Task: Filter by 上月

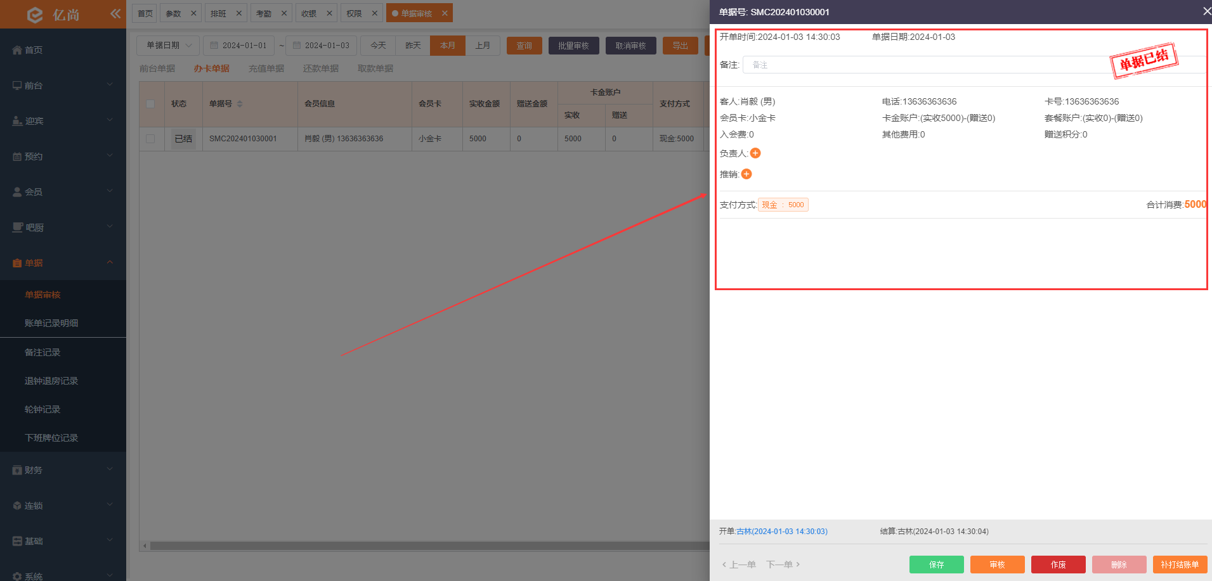Action: (483, 46)
